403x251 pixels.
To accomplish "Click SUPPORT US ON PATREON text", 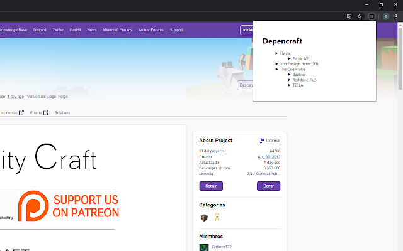I will [86, 206].
